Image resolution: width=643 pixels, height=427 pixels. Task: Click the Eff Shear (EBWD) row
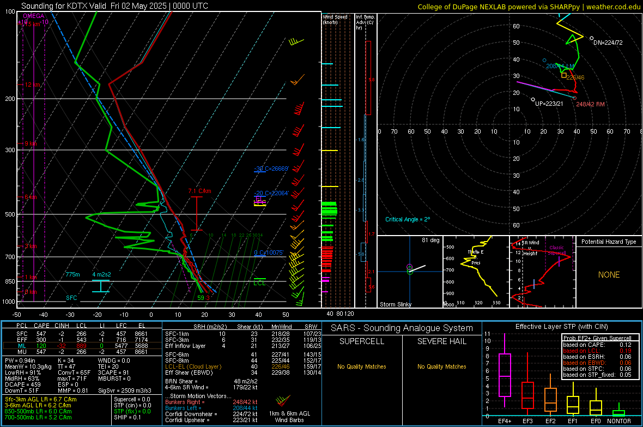[243, 373]
